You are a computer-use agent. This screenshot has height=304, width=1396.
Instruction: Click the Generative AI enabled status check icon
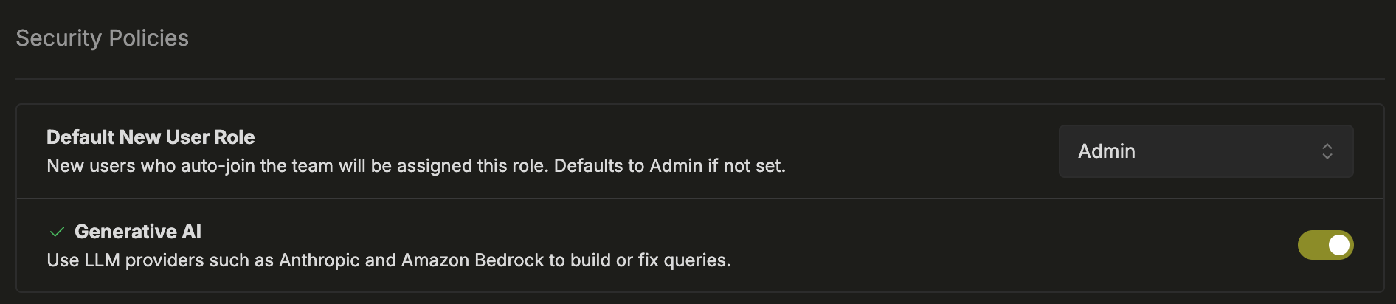(57, 232)
